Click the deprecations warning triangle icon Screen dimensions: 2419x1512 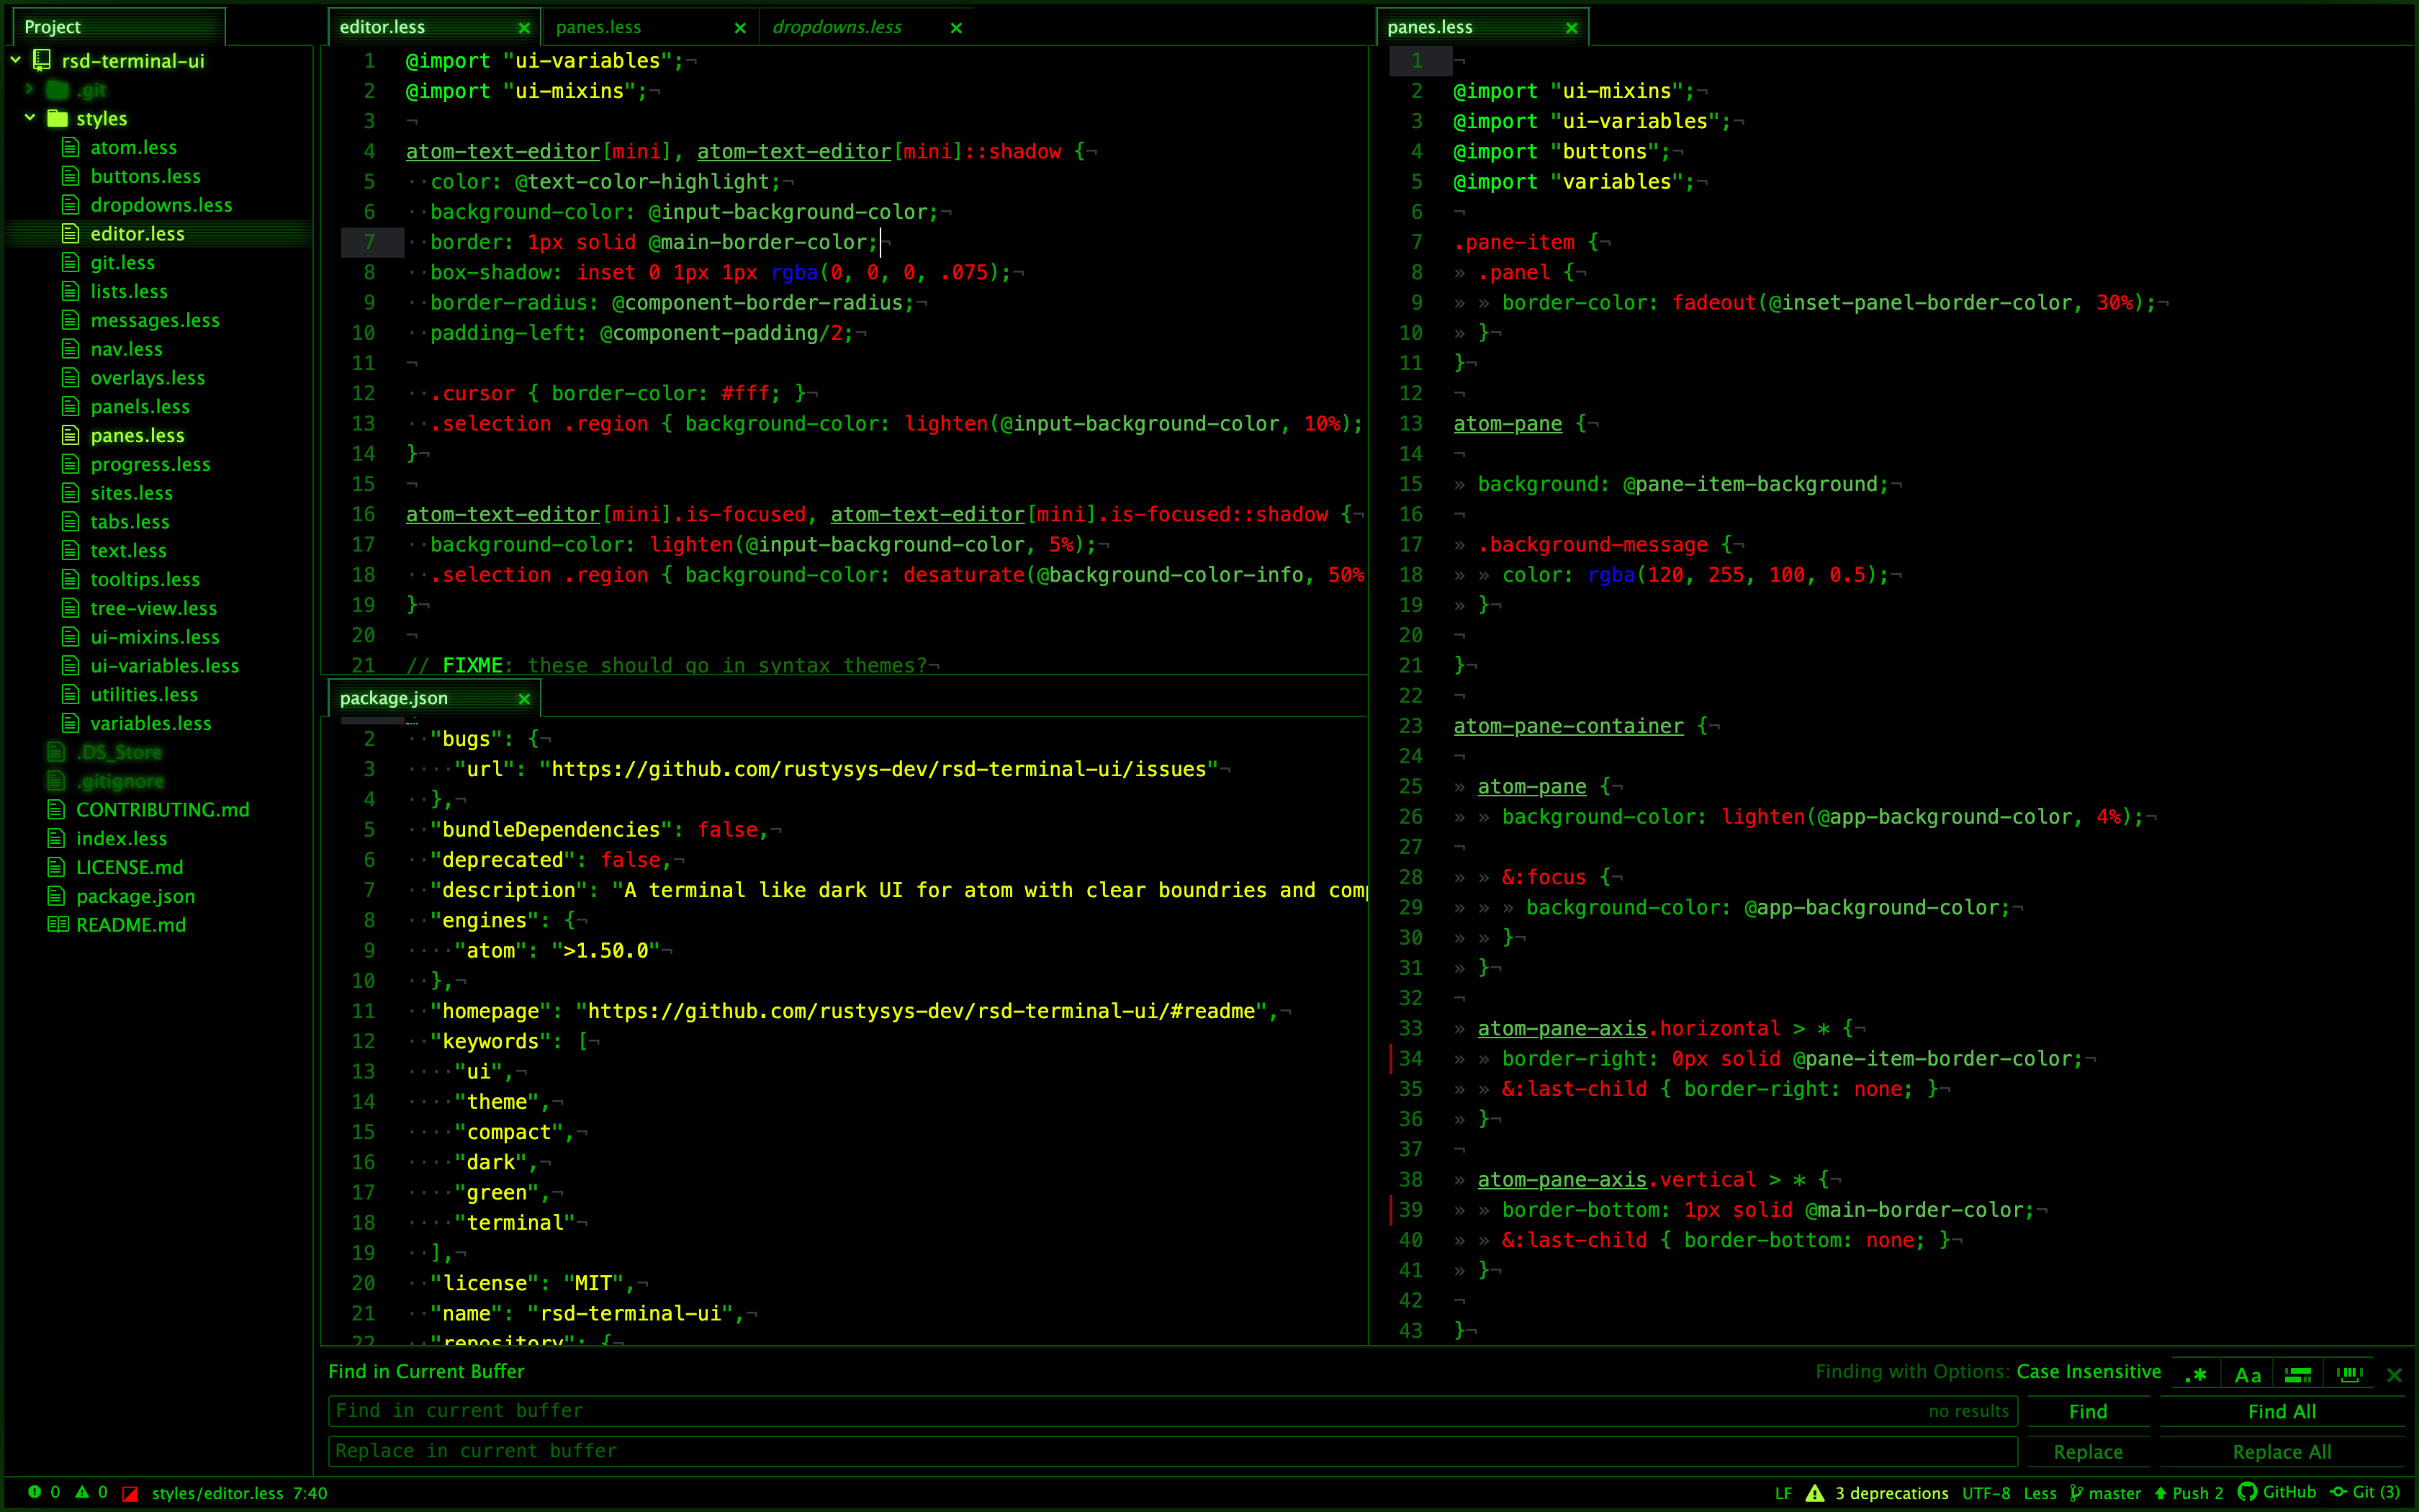[x=1815, y=1493]
